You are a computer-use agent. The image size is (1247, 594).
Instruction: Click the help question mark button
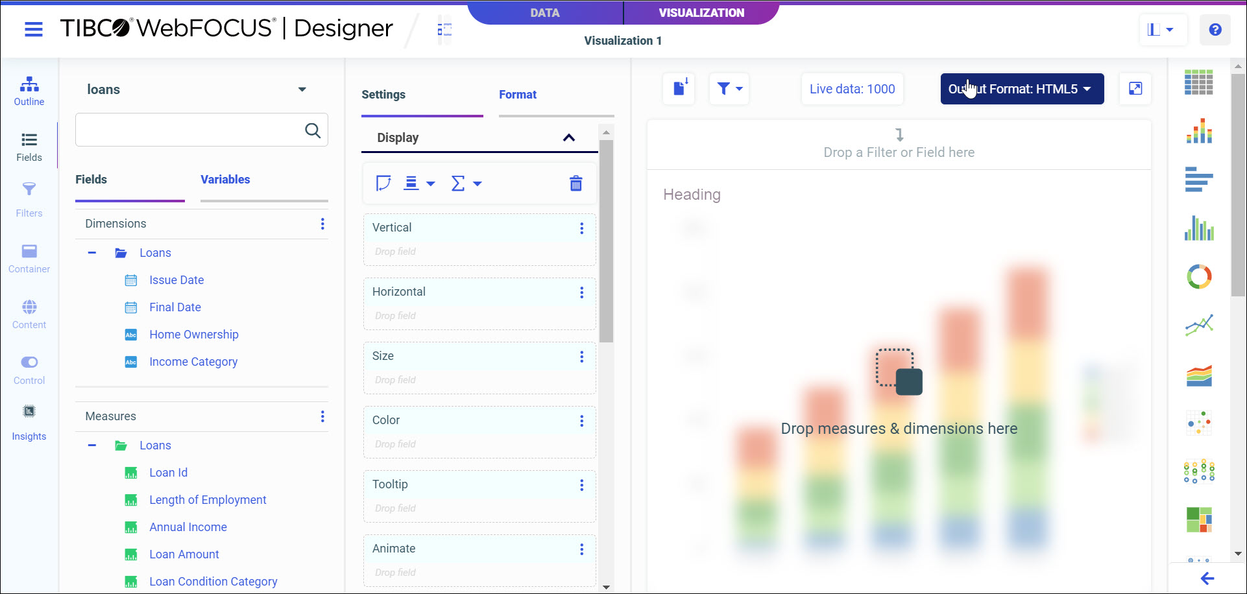[x=1215, y=30]
